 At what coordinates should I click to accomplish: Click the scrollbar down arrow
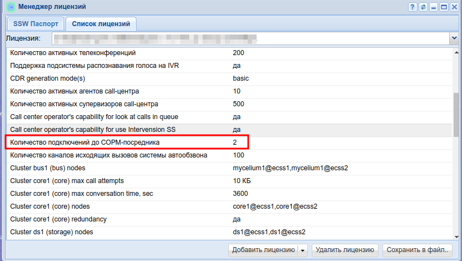click(456, 237)
